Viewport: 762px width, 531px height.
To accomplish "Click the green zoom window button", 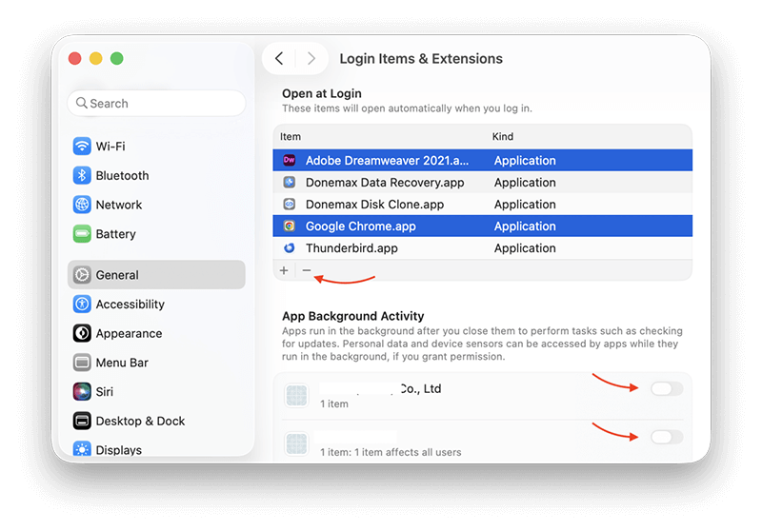I will 116,58.
